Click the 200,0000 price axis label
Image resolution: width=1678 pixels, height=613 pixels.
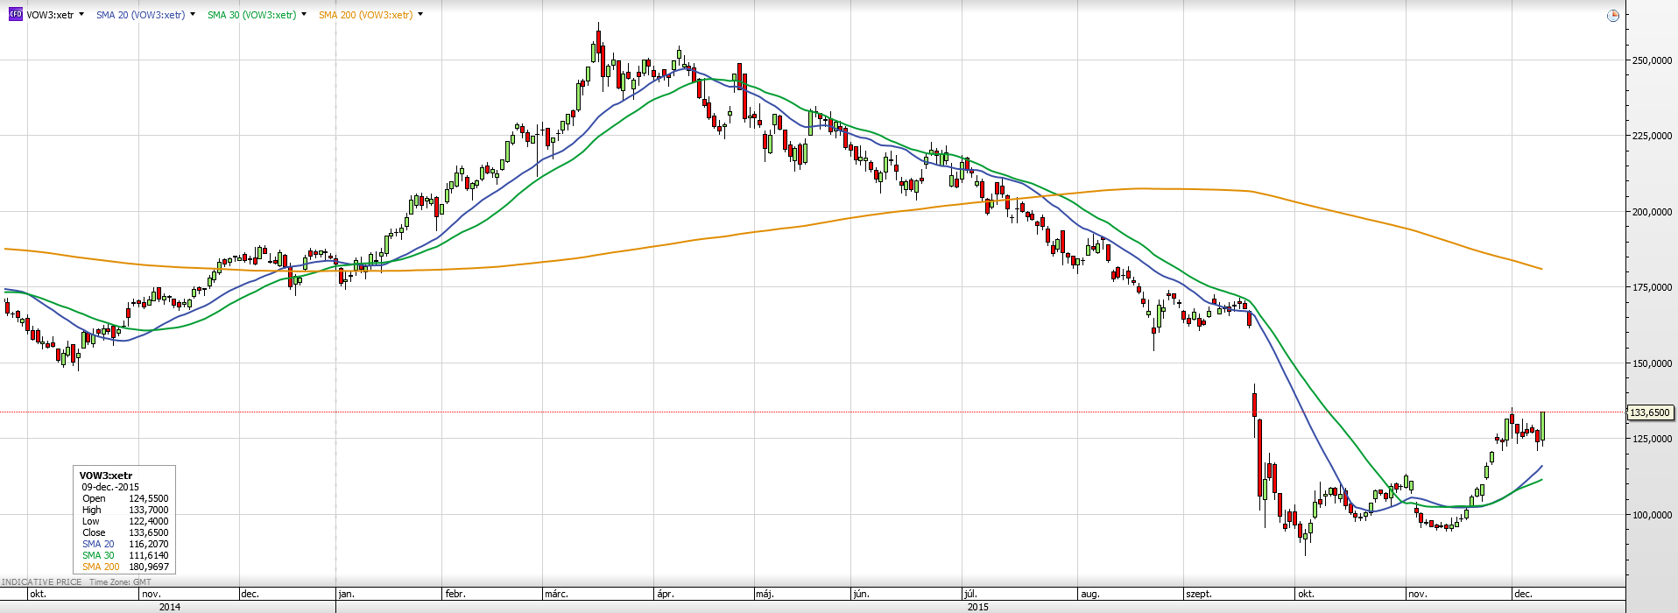(1652, 212)
